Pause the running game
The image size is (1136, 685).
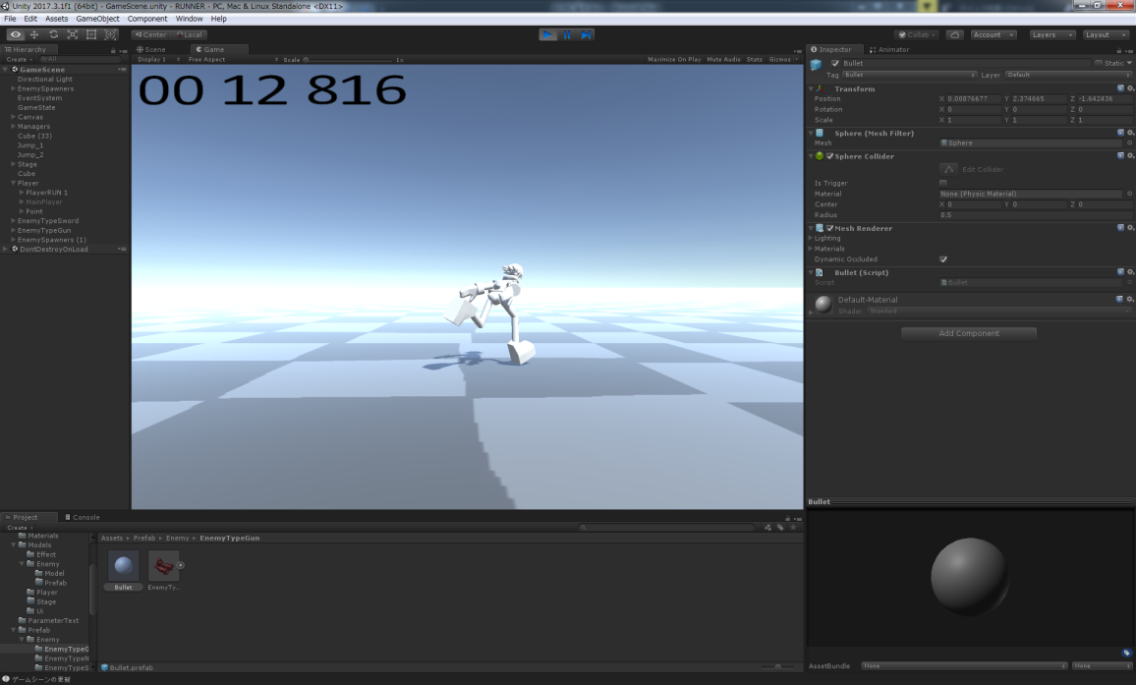(x=567, y=34)
